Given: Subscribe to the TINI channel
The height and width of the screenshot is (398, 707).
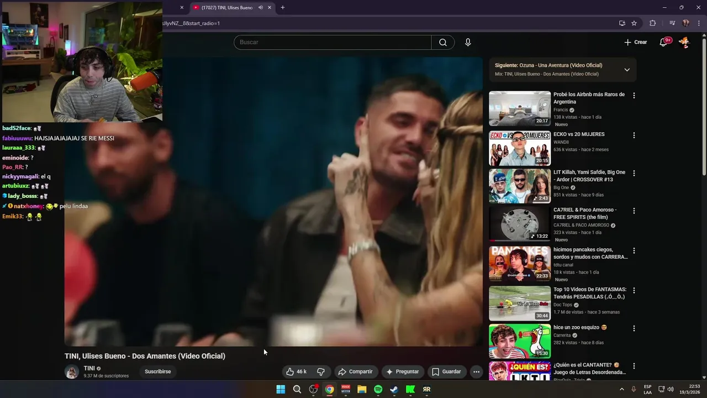Looking at the screenshot, I should coord(158,371).
